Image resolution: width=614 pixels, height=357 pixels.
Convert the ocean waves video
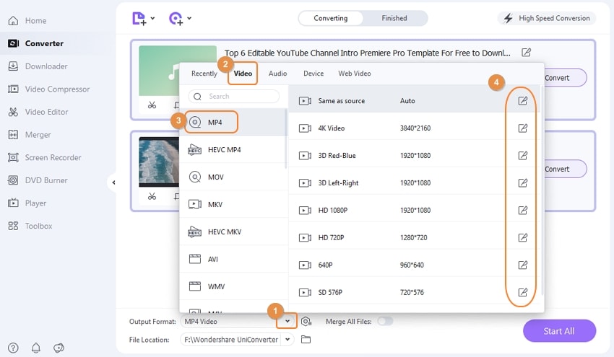pyautogui.click(x=565, y=169)
